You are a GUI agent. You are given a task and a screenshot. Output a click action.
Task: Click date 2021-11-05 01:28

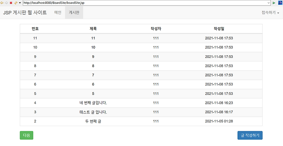219,121
